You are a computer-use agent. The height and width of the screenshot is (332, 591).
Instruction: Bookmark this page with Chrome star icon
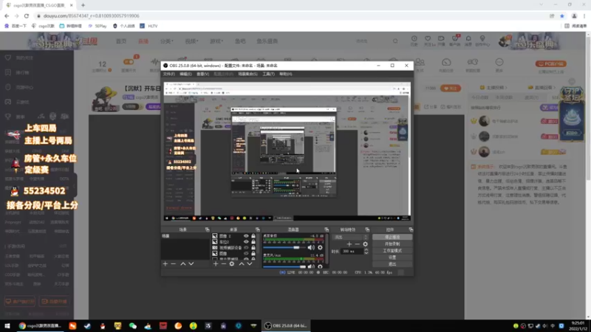tap(562, 15)
